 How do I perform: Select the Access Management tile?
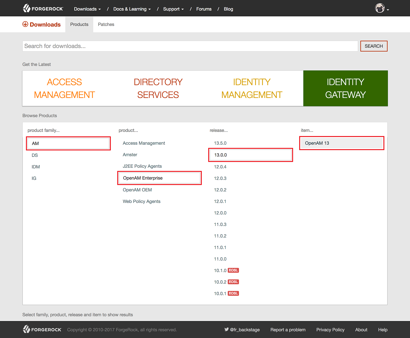click(64, 88)
